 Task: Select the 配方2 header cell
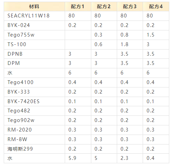tap(104, 6)
